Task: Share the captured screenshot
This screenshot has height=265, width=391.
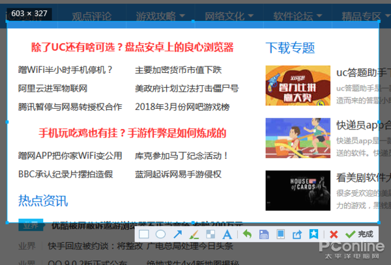Action: pyautogui.click(x=297, y=234)
